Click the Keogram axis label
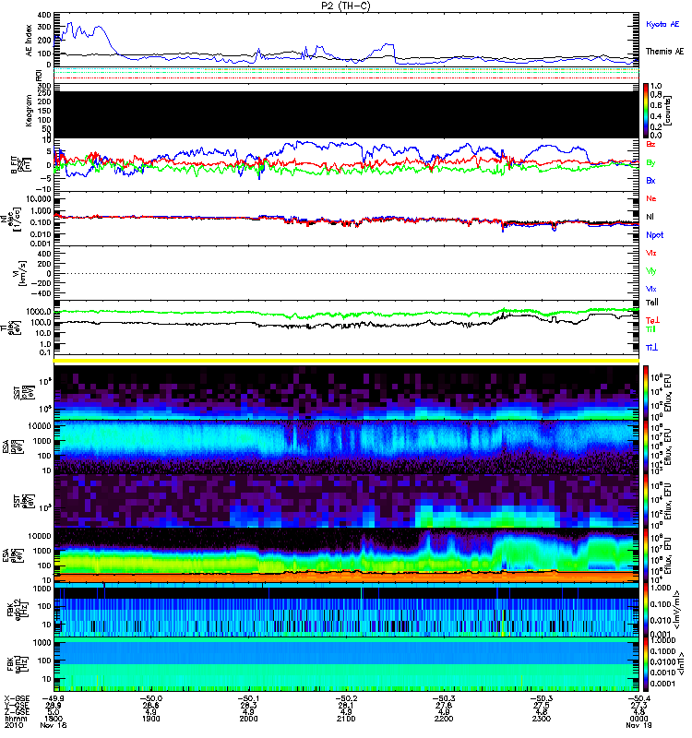 [x=30, y=110]
